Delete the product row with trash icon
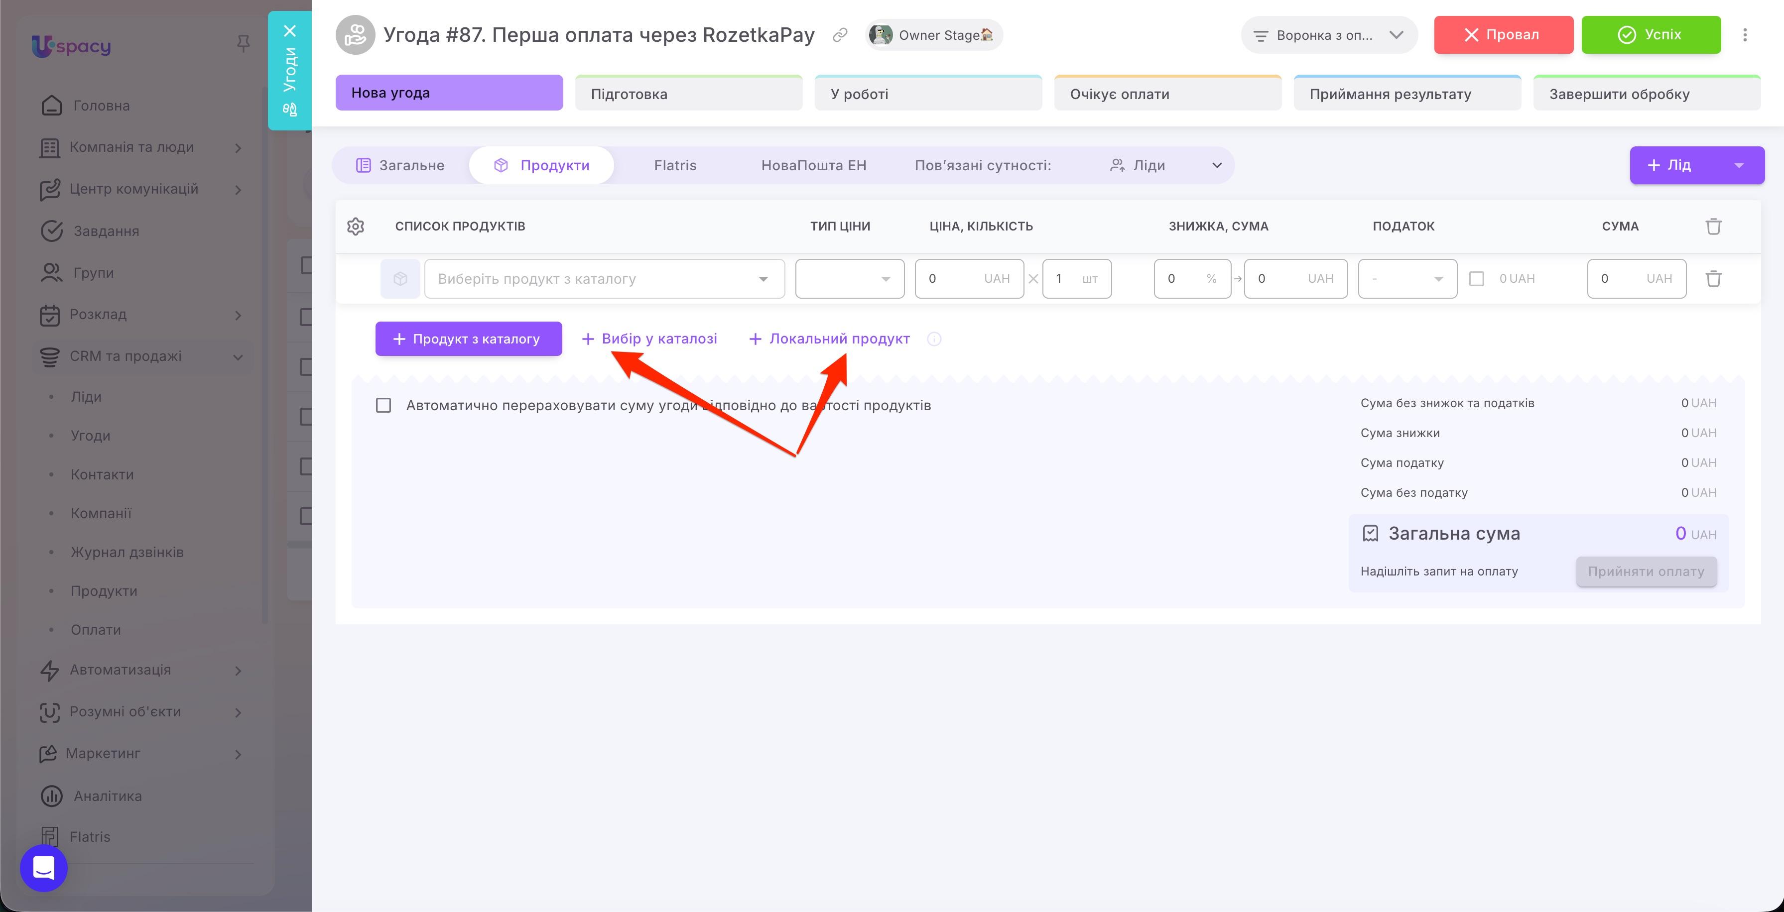 [1713, 278]
